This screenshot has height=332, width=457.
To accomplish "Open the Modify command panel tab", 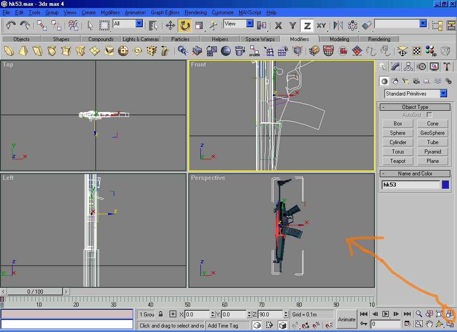I will pos(395,66).
